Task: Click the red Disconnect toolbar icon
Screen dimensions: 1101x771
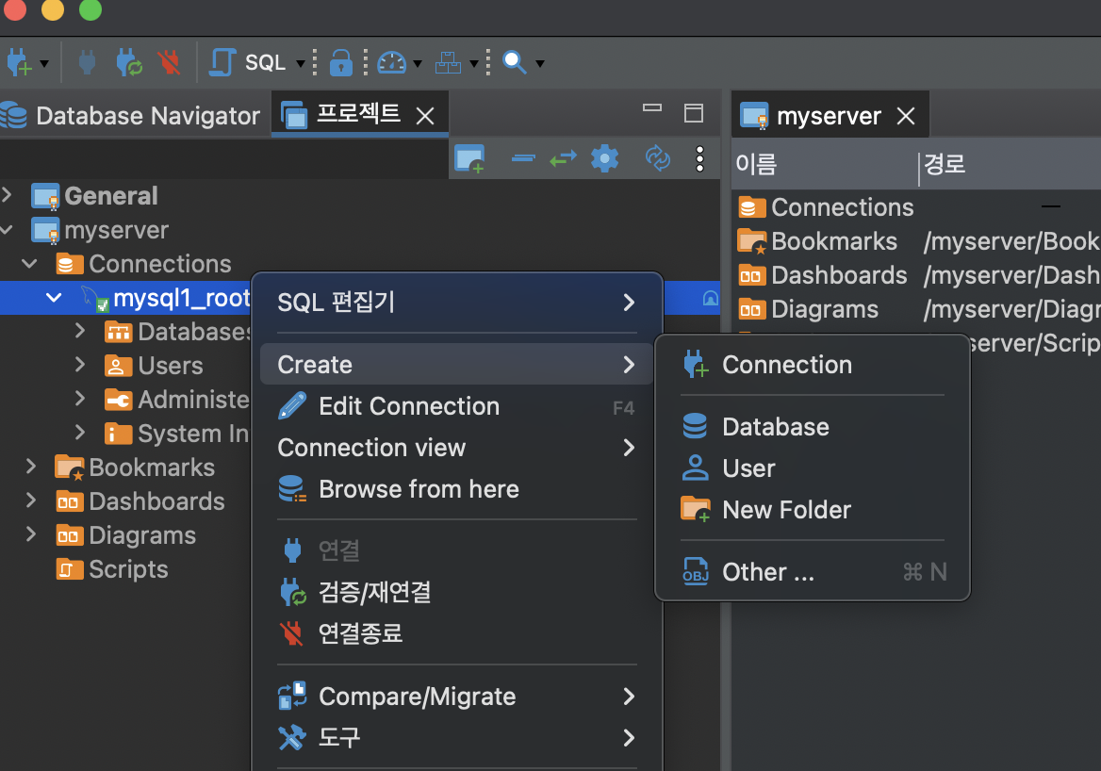Action: click(170, 62)
